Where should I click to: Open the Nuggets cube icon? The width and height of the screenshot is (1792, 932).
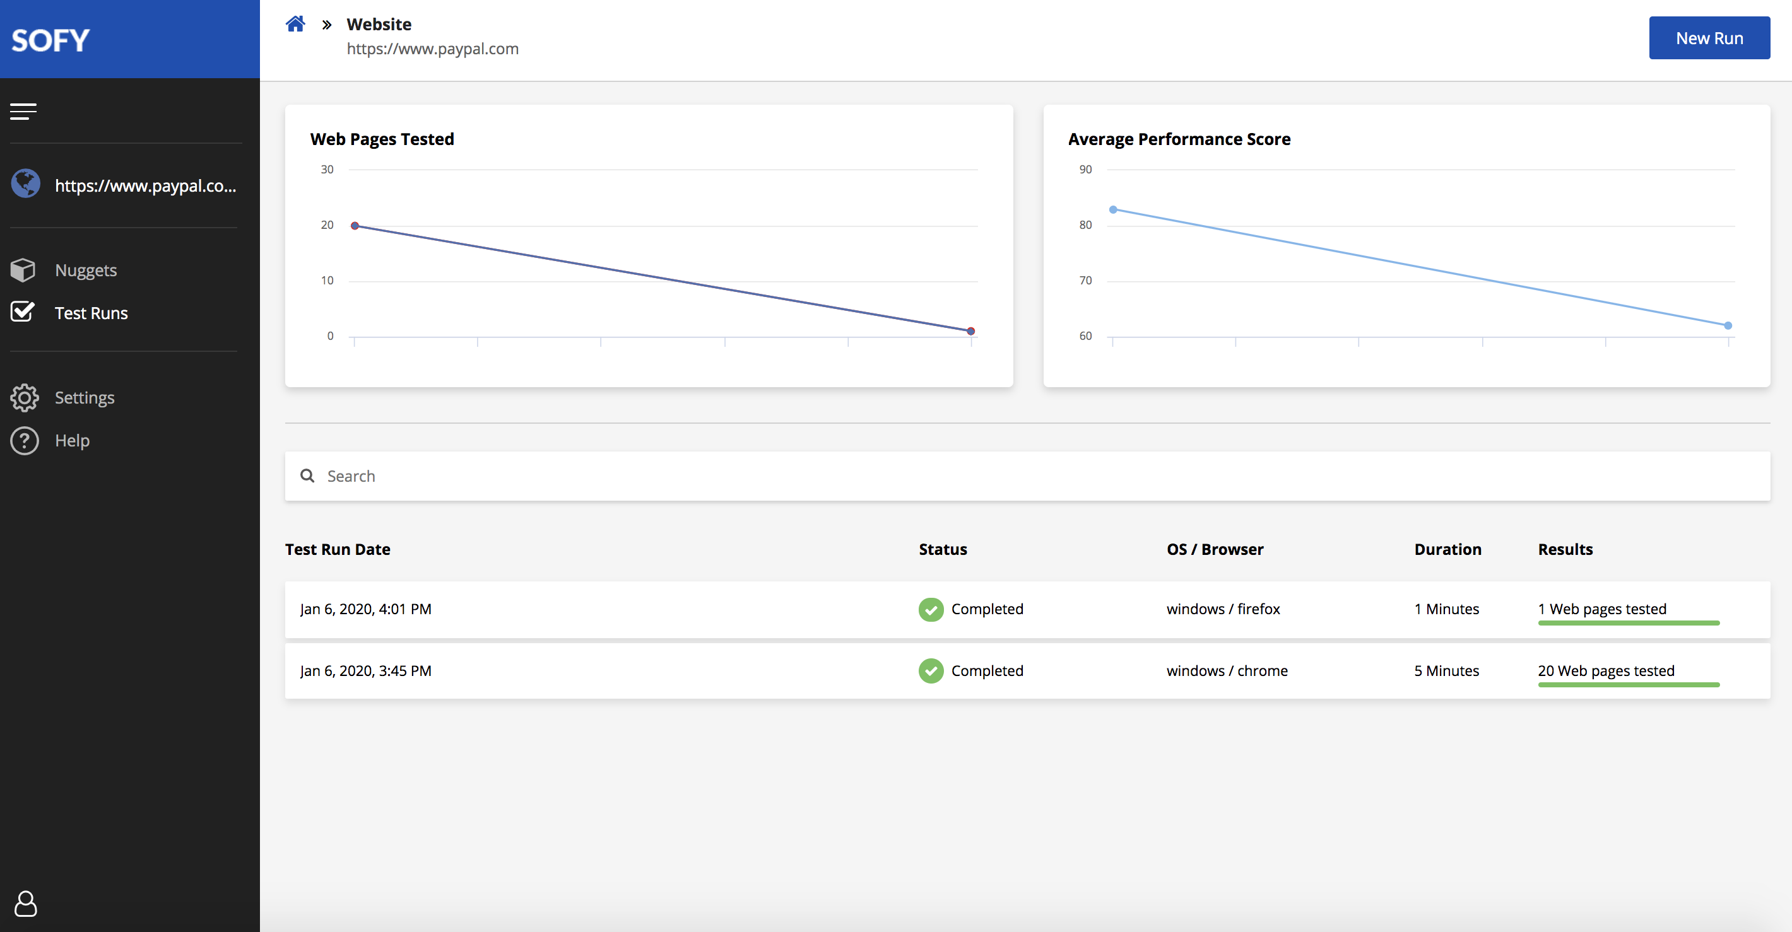[23, 270]
